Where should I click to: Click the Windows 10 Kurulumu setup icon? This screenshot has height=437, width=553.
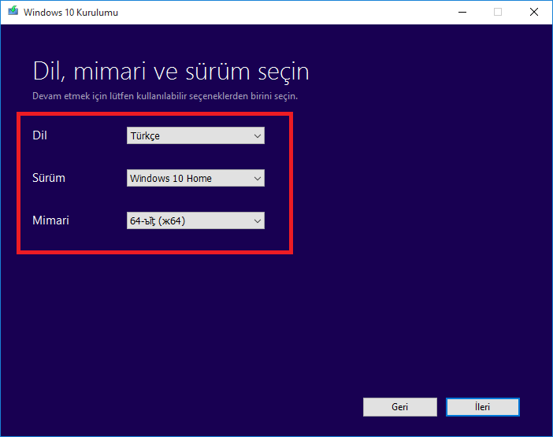pyautogui.click(x=13, y=11)
